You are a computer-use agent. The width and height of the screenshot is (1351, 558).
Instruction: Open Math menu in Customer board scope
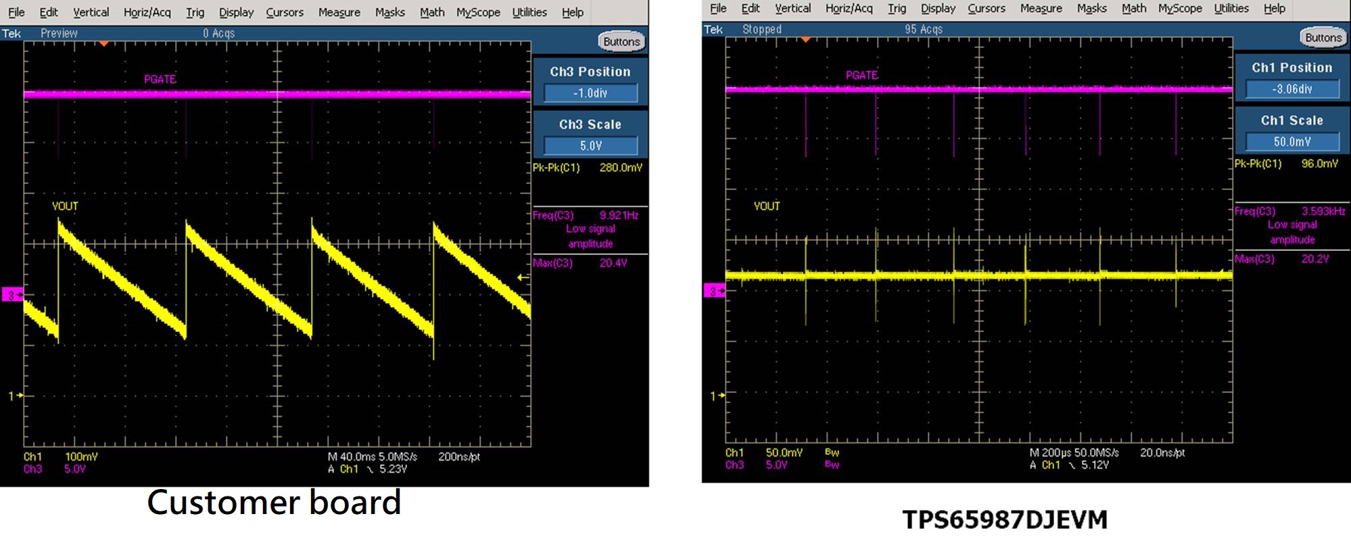click(432, 12)
